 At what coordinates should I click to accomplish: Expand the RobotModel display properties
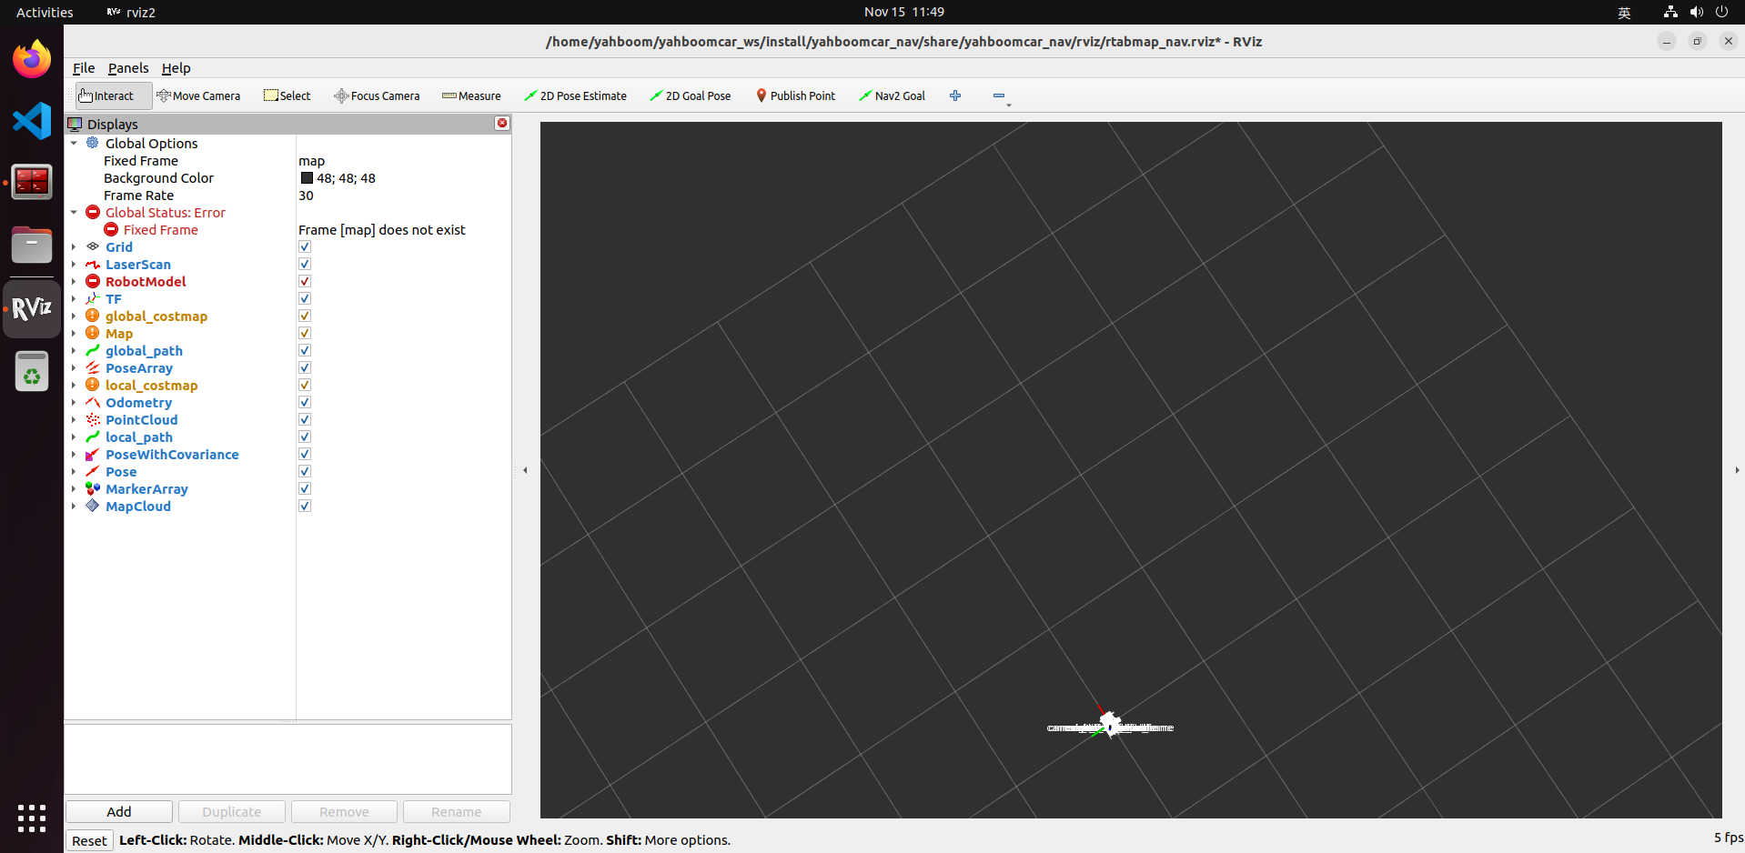(x=74, y=281)
